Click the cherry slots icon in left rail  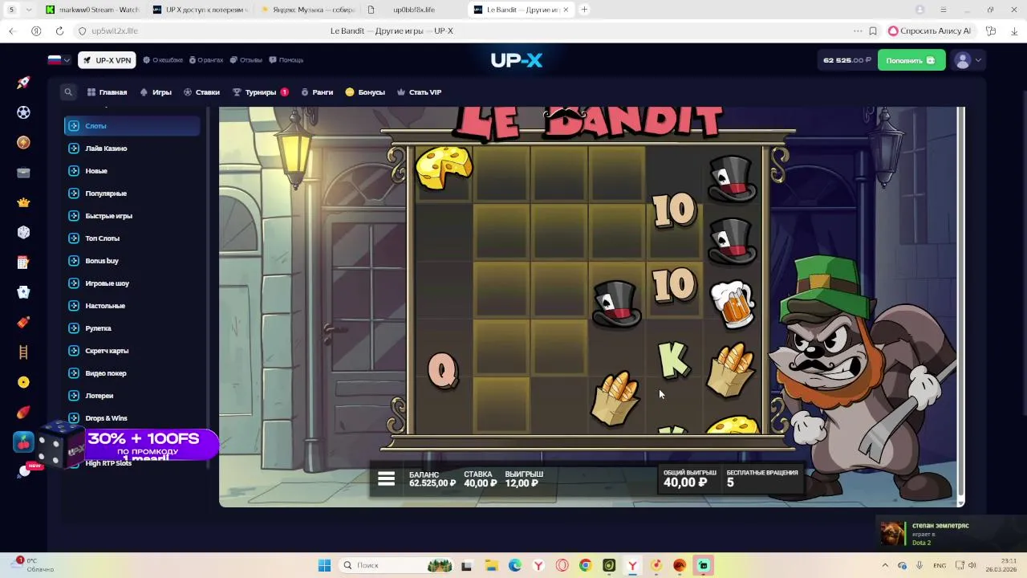[23, 442]
